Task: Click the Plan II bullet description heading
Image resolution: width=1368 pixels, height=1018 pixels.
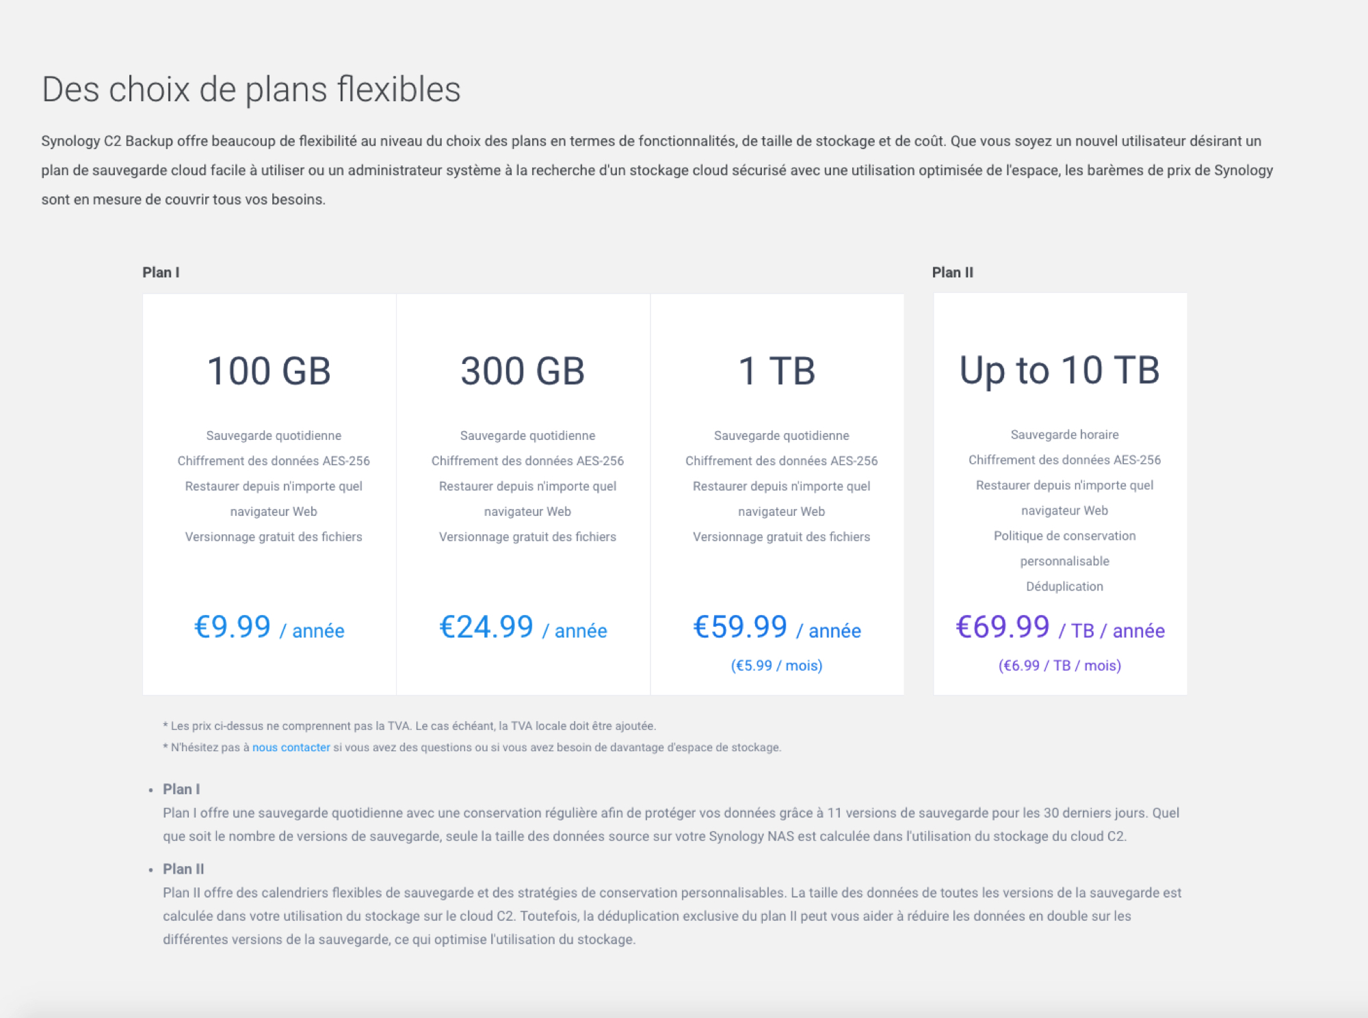Action: click(183, 869)
